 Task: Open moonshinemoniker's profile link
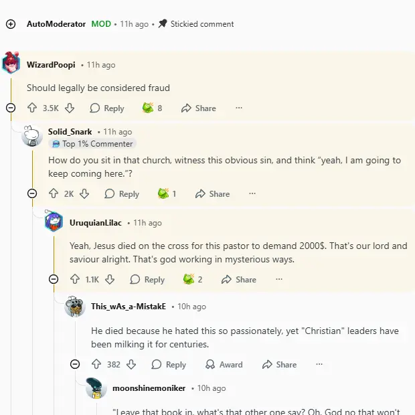click(x=149, y=388)
